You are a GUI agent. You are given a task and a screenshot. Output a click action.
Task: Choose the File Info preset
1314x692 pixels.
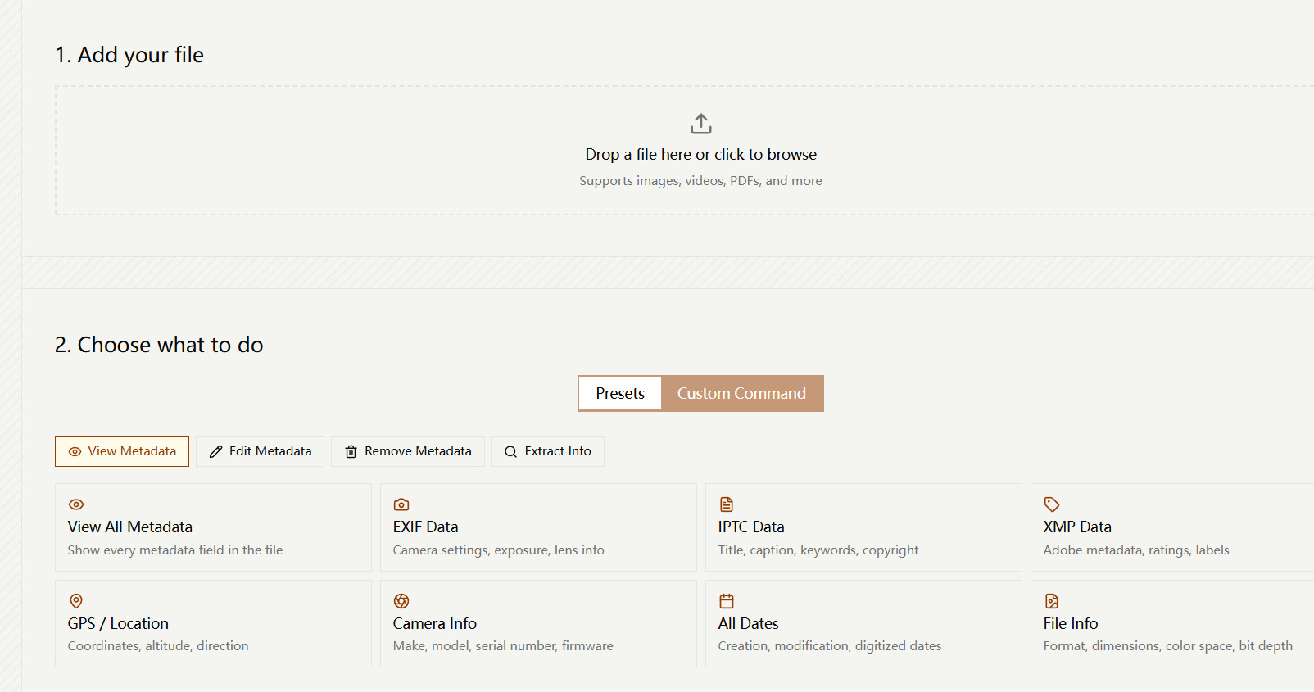1172,623
